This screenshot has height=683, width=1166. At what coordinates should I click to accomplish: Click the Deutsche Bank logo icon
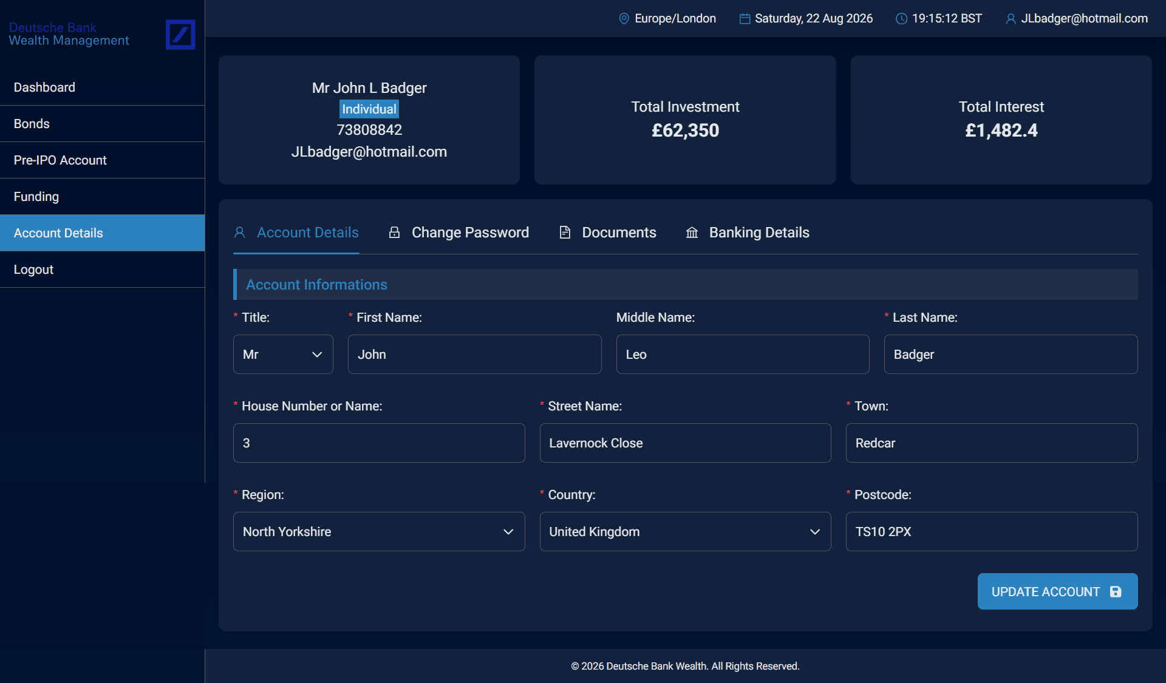tap(180, 34)
